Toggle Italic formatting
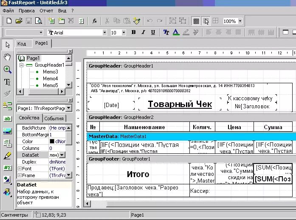Screen dimensions: 296x220 tap(143, 32)
